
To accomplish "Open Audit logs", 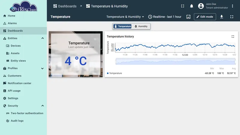I will click(x=23, y=121).
